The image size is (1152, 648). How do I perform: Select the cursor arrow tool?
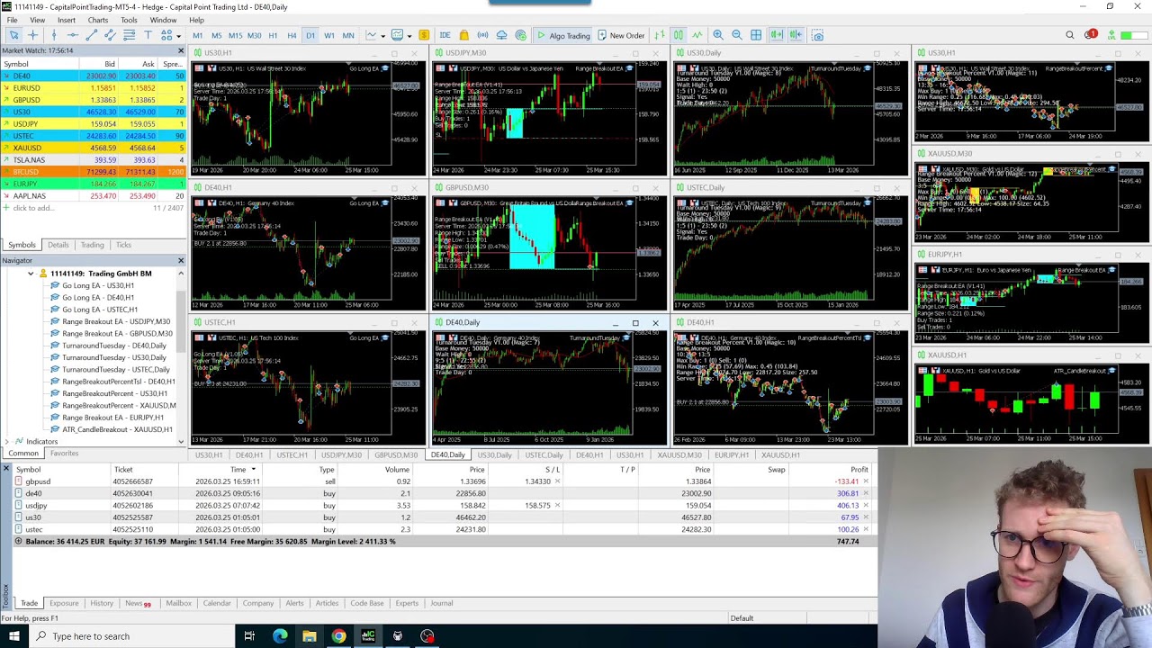[13, 35]
